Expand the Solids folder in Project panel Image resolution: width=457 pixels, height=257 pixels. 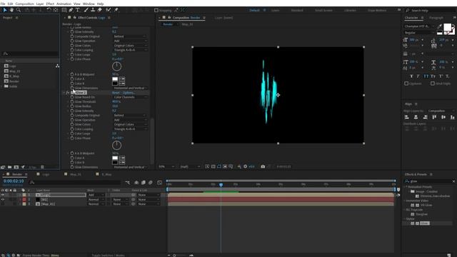[2, 86]
